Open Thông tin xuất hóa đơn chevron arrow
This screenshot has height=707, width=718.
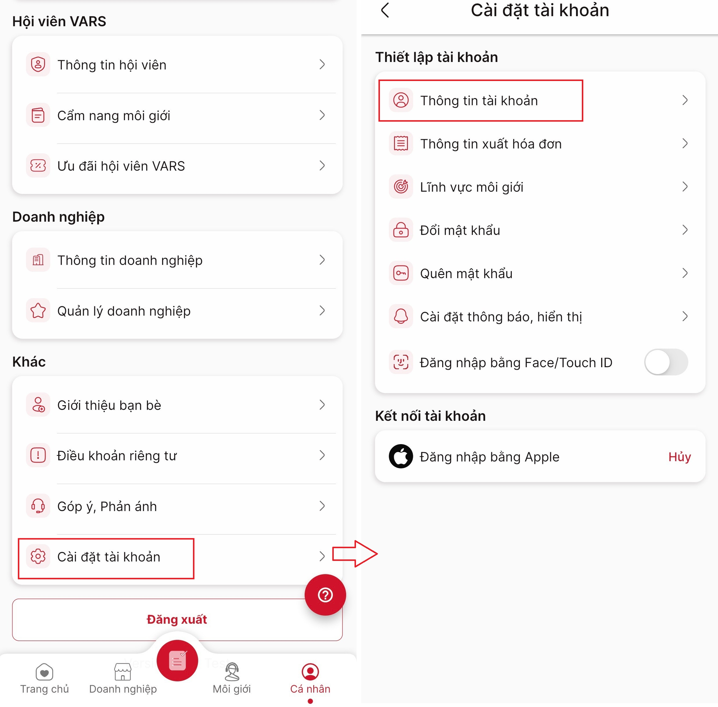point(685,143)
